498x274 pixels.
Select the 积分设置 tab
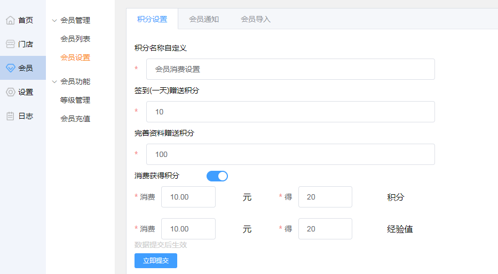pyautogui.click(x=152, y=19)
